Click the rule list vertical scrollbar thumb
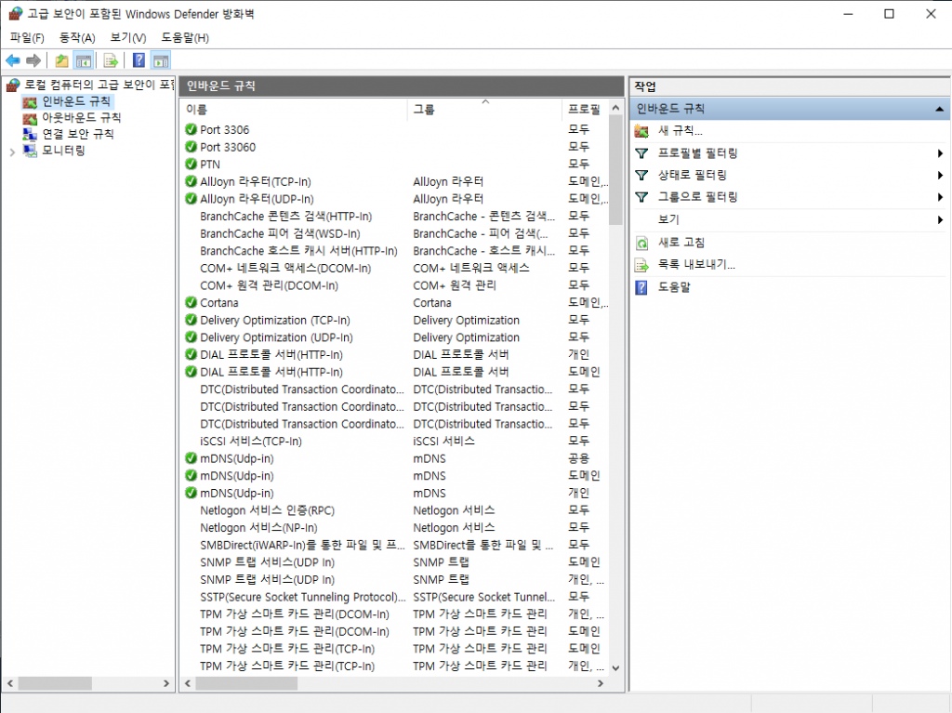The height and width of the screenshot is (713, 952). (615, 170)
